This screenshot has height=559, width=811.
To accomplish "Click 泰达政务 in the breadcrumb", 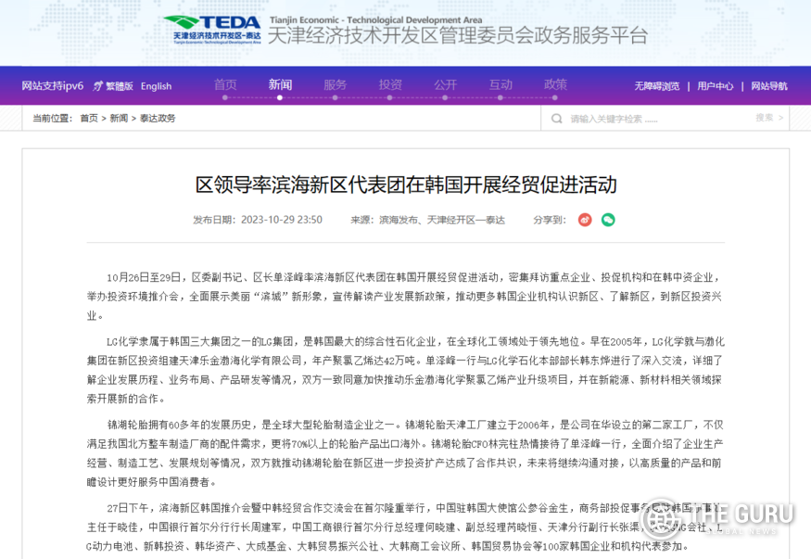I will tap(158, 118).
